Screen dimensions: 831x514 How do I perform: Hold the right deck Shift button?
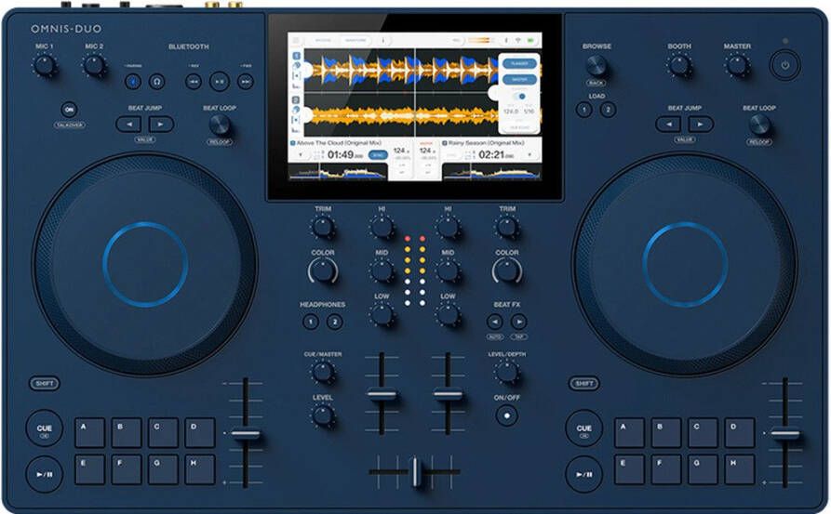(x=584, y=383)
